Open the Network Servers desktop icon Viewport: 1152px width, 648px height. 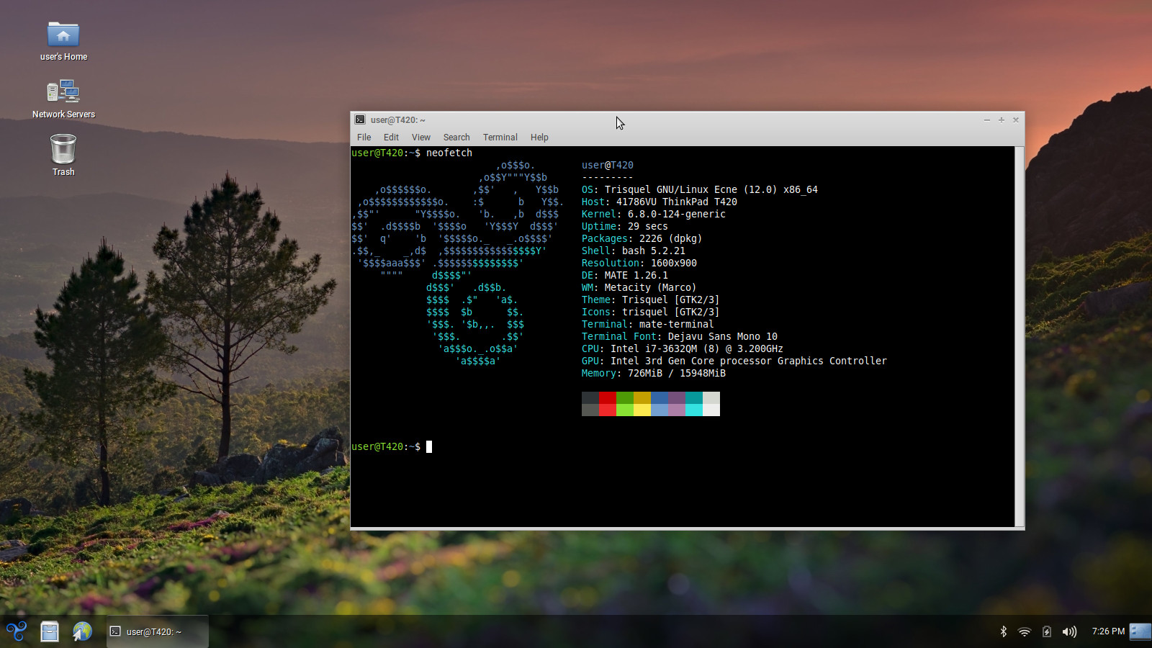tap(63, 99)
